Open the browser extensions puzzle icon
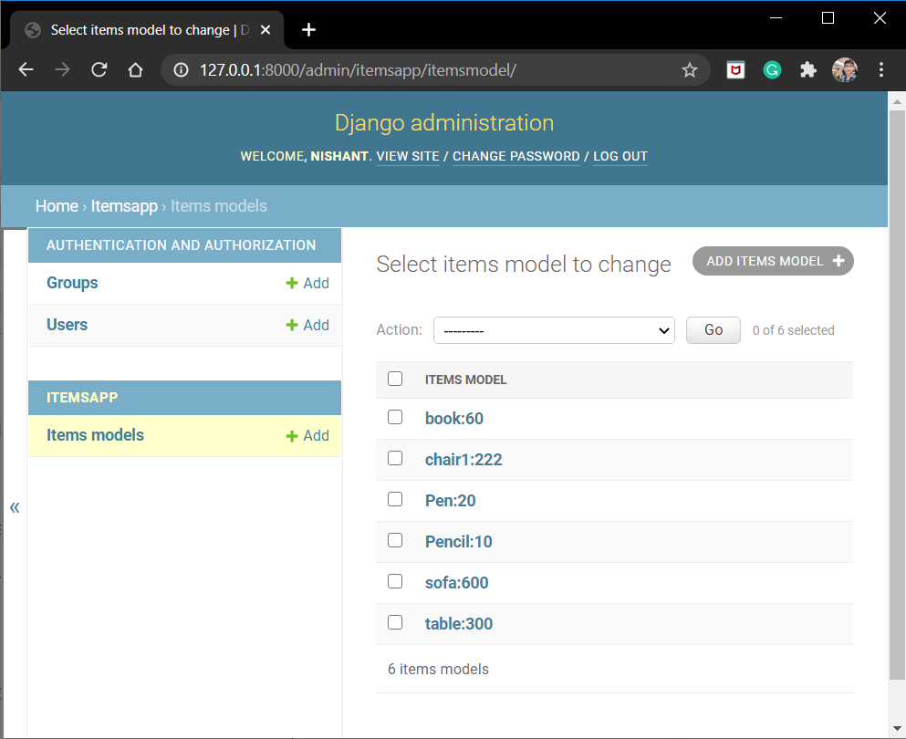 [x=807, y=69]
